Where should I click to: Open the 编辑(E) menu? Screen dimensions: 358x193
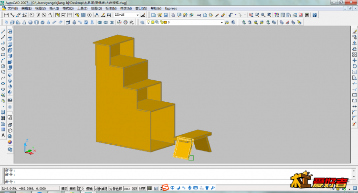click(26, 9)
